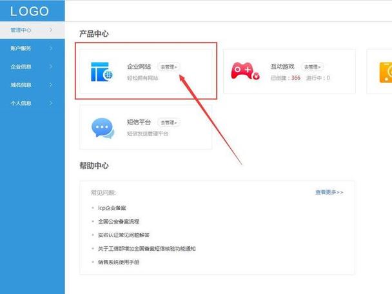Open the 全国公安备案流程 help link
Viewport: 392px width, 294px height.
click(119, 222)
